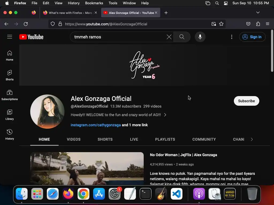This screenshot has height=205, width=274.
Task: Open macOS Control Center in menu bar
Action: point(226,3)
